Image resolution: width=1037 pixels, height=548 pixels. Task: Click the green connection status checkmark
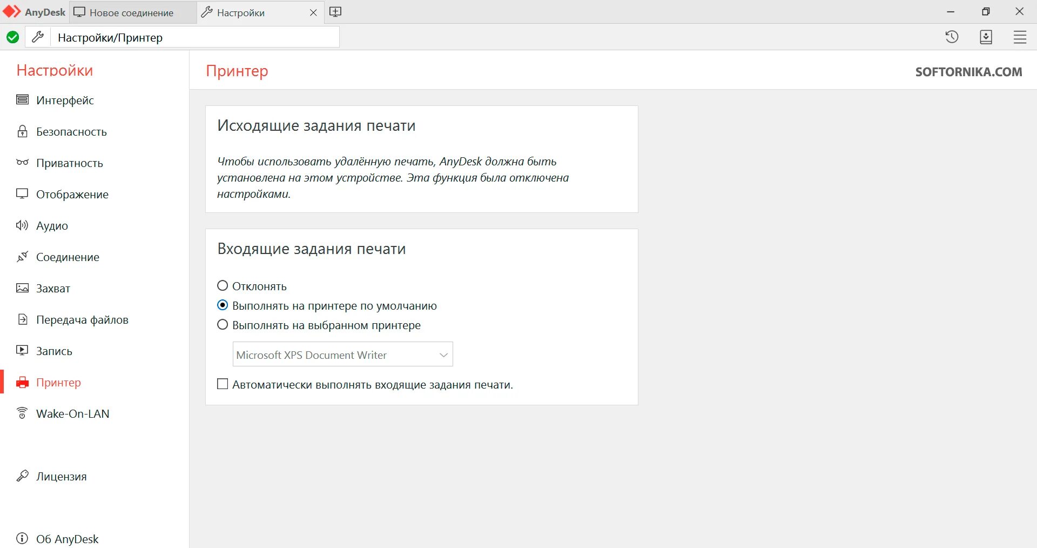tap(12, 37)
